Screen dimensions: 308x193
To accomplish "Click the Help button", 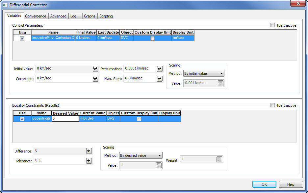I will pos(291,184).
